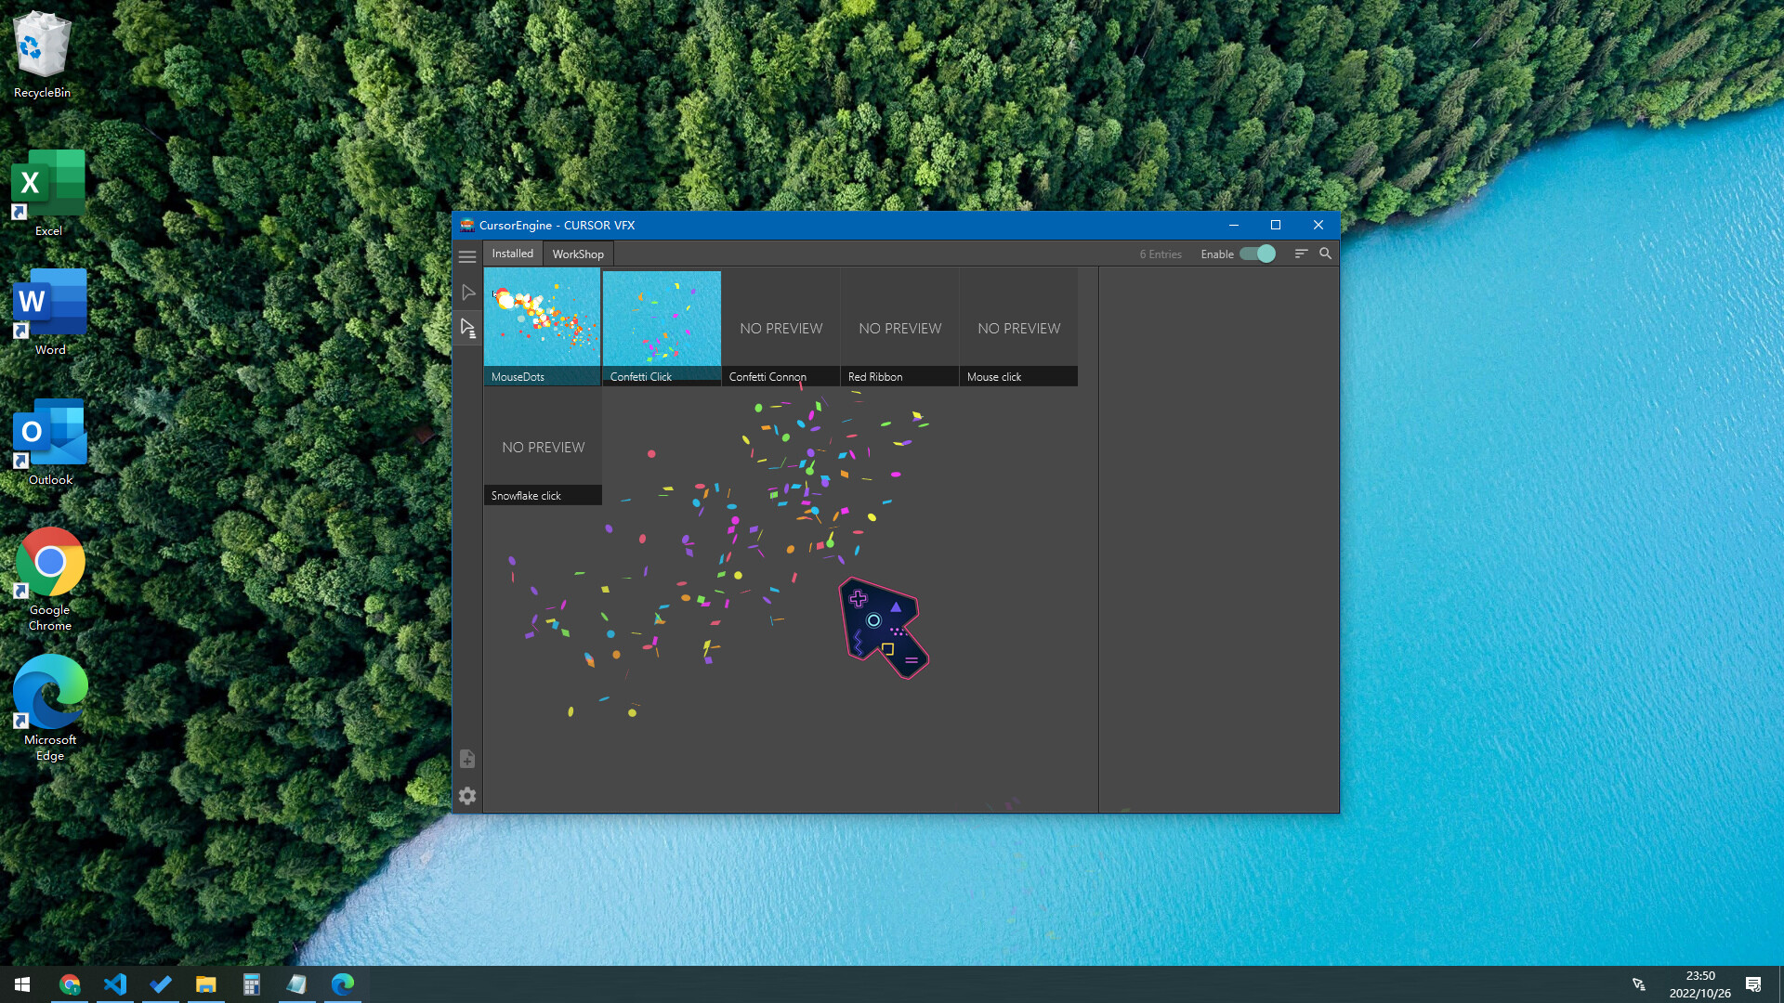Select the Installed tab
This screenshot has width=1784, height=1003.
[x=512, y=254]
